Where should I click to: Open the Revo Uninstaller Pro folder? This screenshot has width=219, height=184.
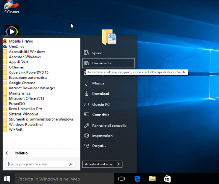click(x=23, y=109)
